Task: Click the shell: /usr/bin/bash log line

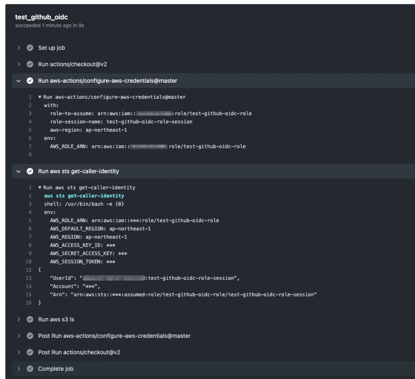Action: 84,204
